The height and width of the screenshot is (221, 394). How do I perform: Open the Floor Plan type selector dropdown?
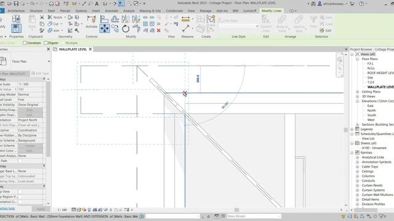click(49, 61)
